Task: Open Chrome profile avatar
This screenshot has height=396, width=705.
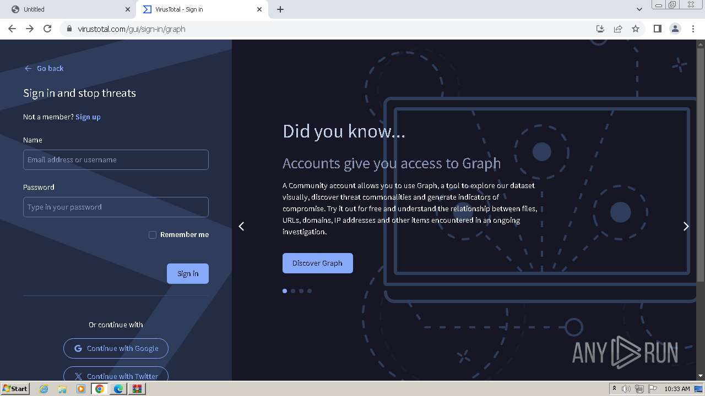Action: pos(675,29)
